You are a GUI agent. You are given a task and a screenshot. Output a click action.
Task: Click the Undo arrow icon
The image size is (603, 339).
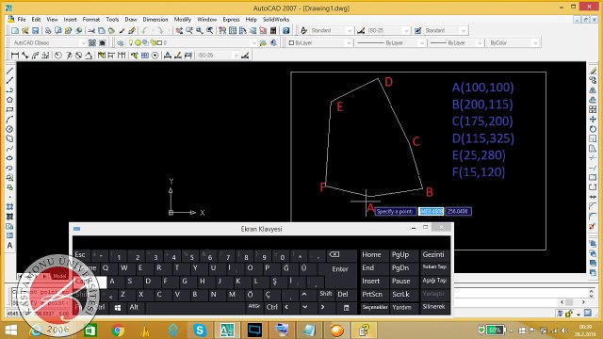click(145, 31)
